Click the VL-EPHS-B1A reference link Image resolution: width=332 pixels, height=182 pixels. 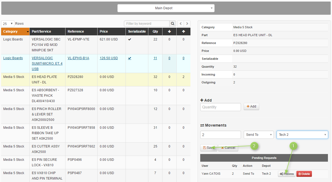(78, 58)
